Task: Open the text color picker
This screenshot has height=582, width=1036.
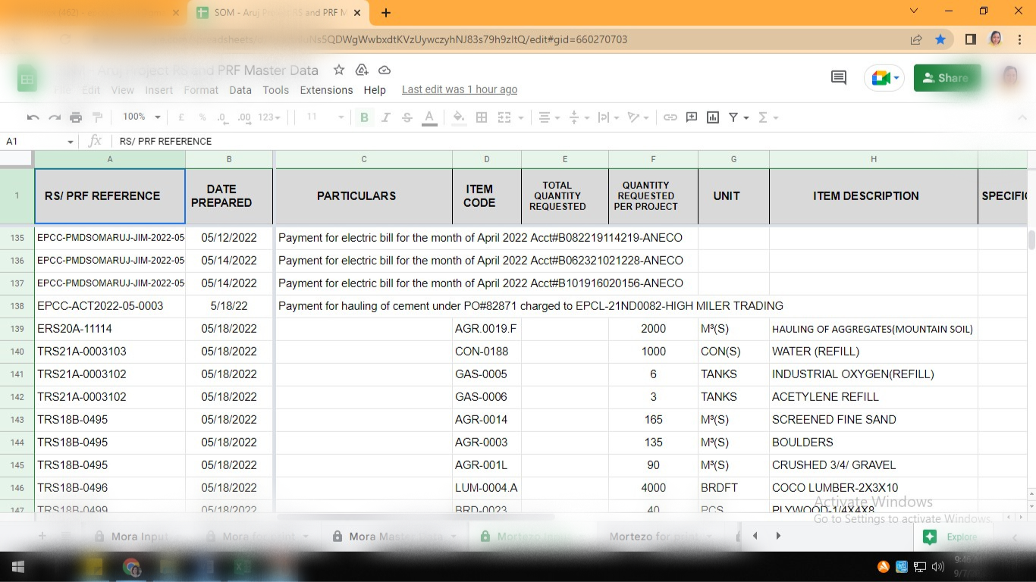Action: [429, 117]
